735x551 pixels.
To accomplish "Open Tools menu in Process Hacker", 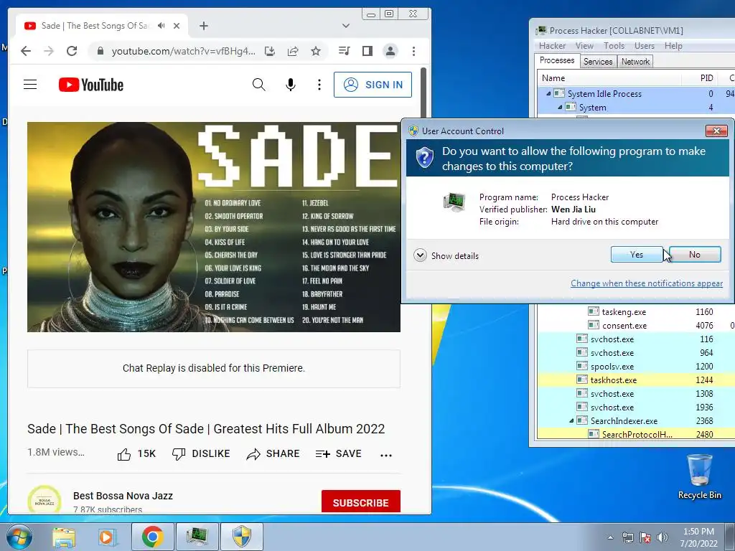I will [x=614, y=45].
